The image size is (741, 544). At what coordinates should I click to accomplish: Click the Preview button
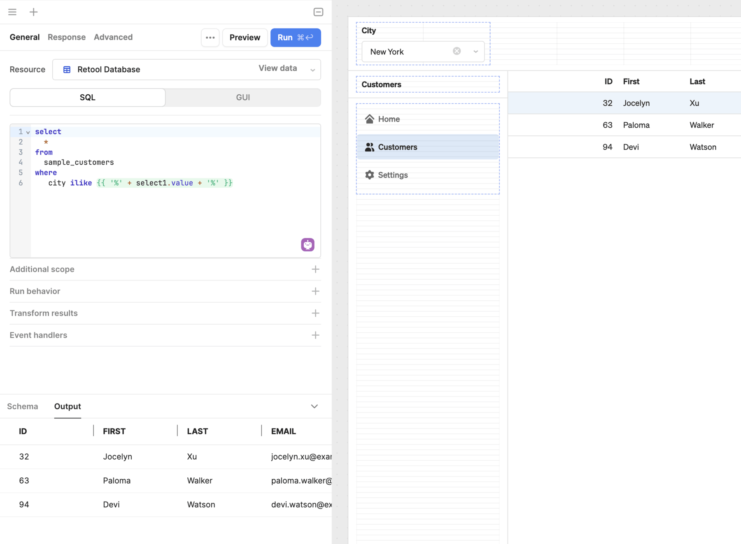245,37
